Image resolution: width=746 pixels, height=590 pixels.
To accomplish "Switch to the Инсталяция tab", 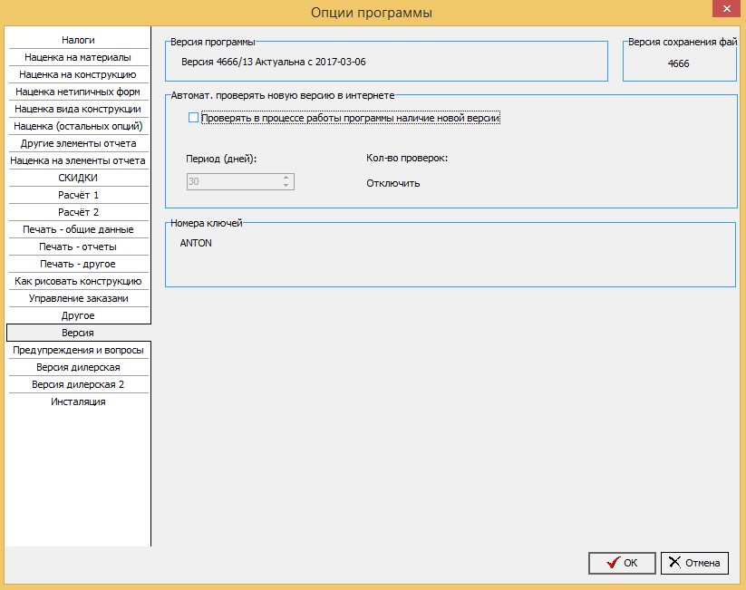I will (x=78, y=401).
